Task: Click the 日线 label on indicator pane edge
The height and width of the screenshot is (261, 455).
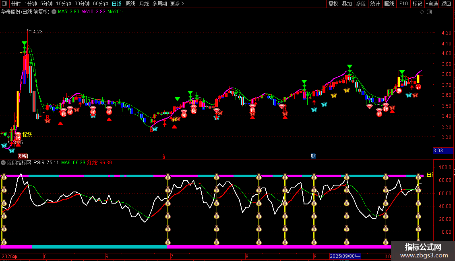Action: click(430, 175)
